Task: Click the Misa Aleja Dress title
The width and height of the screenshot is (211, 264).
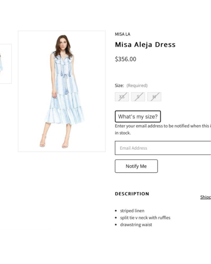Action: tap(145, 45)
